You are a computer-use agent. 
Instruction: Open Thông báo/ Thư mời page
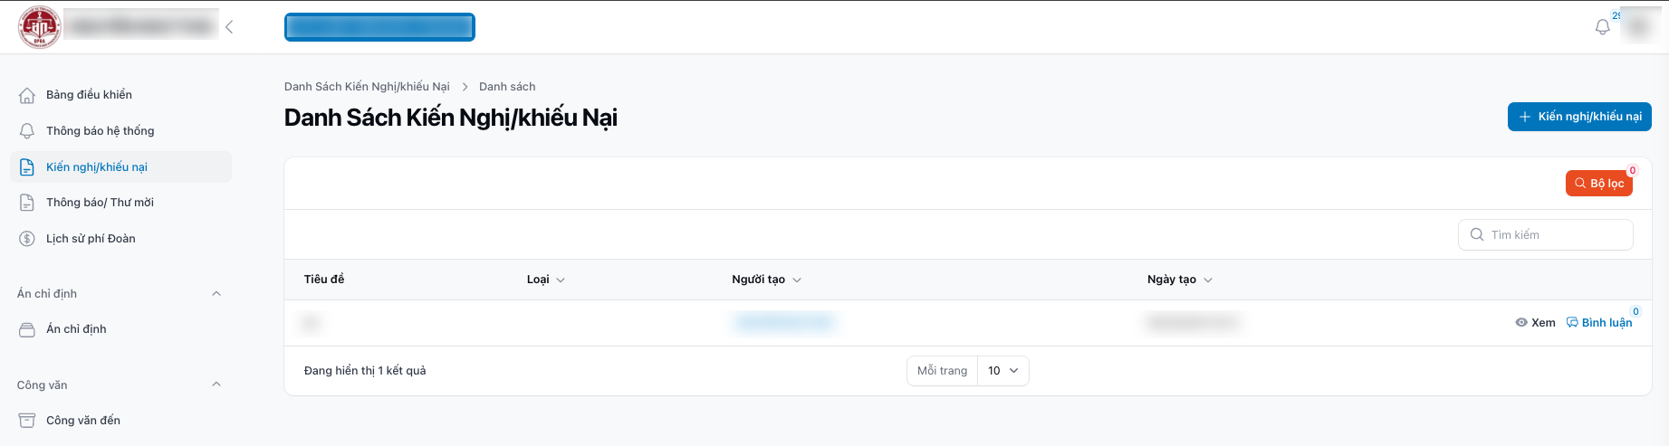click(100, 203)
